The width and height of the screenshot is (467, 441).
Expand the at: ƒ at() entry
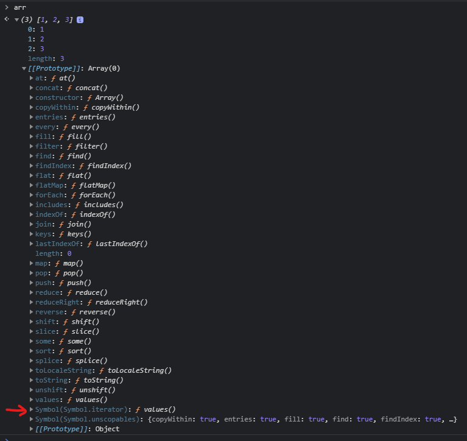point(31,78)
